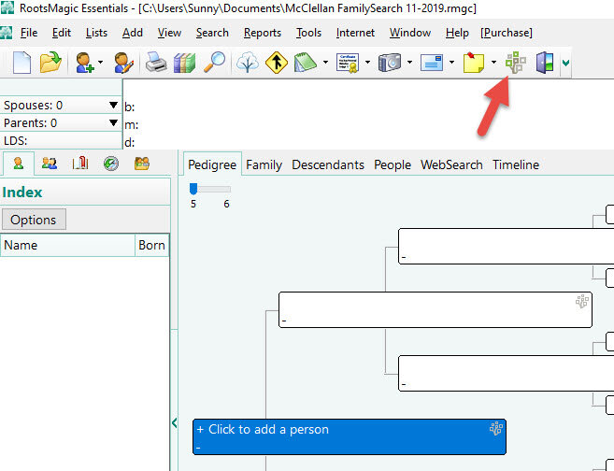Expand the Spouses: 0 dropdown
Screen dimensions: 614x471
113,105
